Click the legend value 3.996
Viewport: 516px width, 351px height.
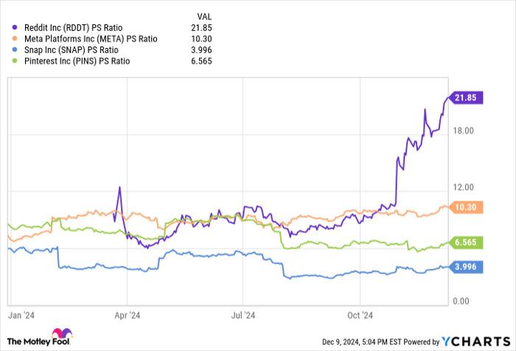(201, 49)
